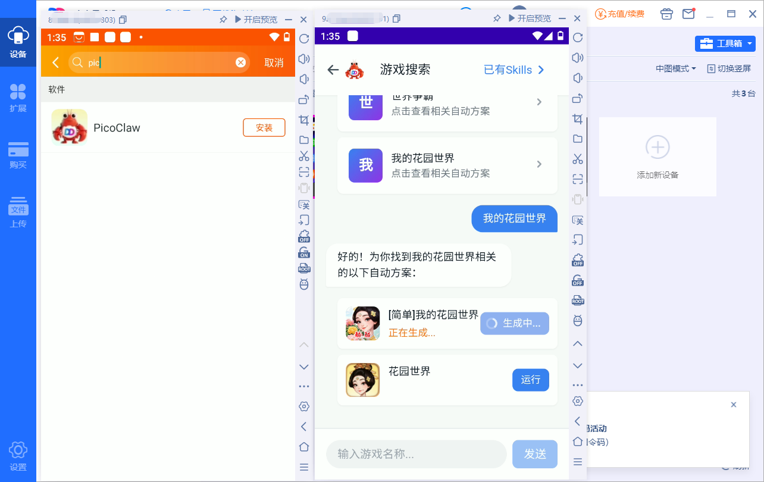Click 开启预览 on the 游戏搜索 device window

click(x=530, y=18)
